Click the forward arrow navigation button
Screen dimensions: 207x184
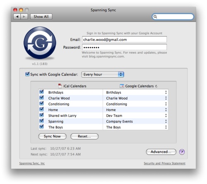tap(24, 17)
